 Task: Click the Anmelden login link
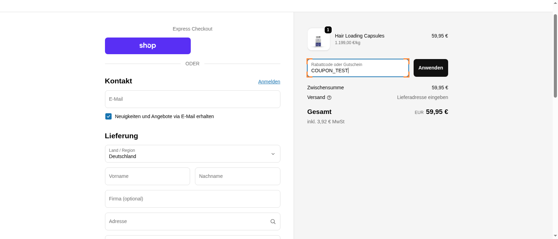click(269, 82)
